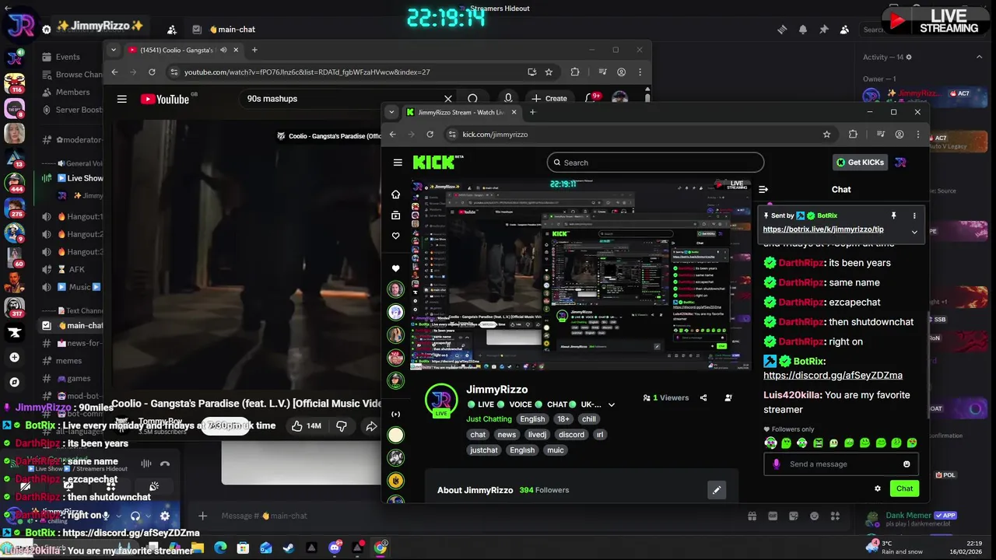This screenshot has width=996, height=560.
Task: Click pin icon on BotRix pinned message
Action: (893, 215)
